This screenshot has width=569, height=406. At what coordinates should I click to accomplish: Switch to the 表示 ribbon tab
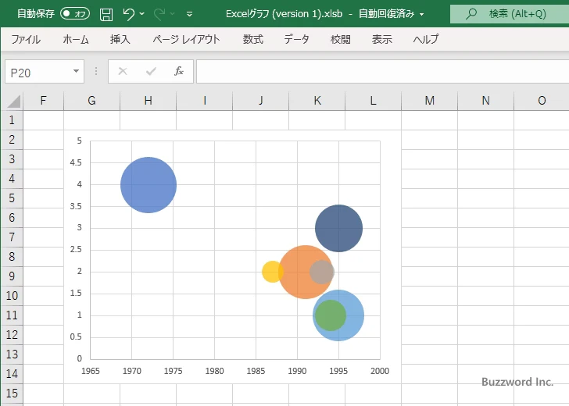(x=381, y=39)
